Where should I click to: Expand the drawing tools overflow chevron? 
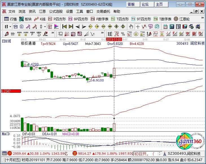point(53,33)
